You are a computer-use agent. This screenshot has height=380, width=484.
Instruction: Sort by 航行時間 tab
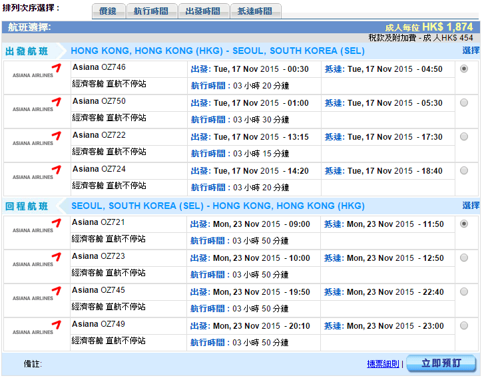pyautogui.click(x=151, y=11)
